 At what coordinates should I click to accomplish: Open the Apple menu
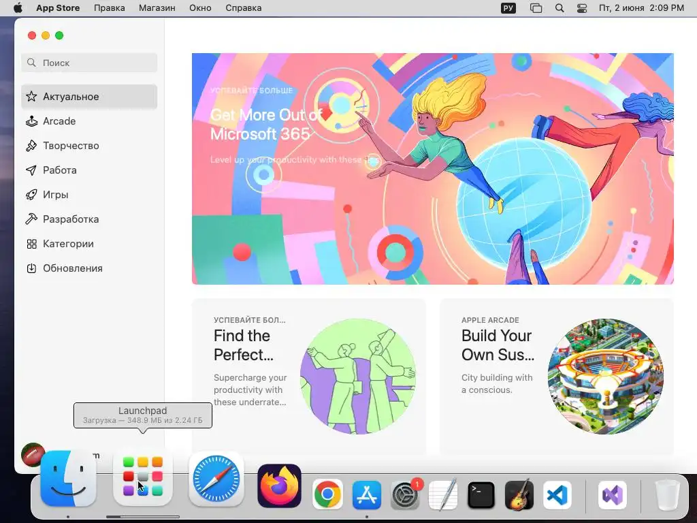pos(17,8)
